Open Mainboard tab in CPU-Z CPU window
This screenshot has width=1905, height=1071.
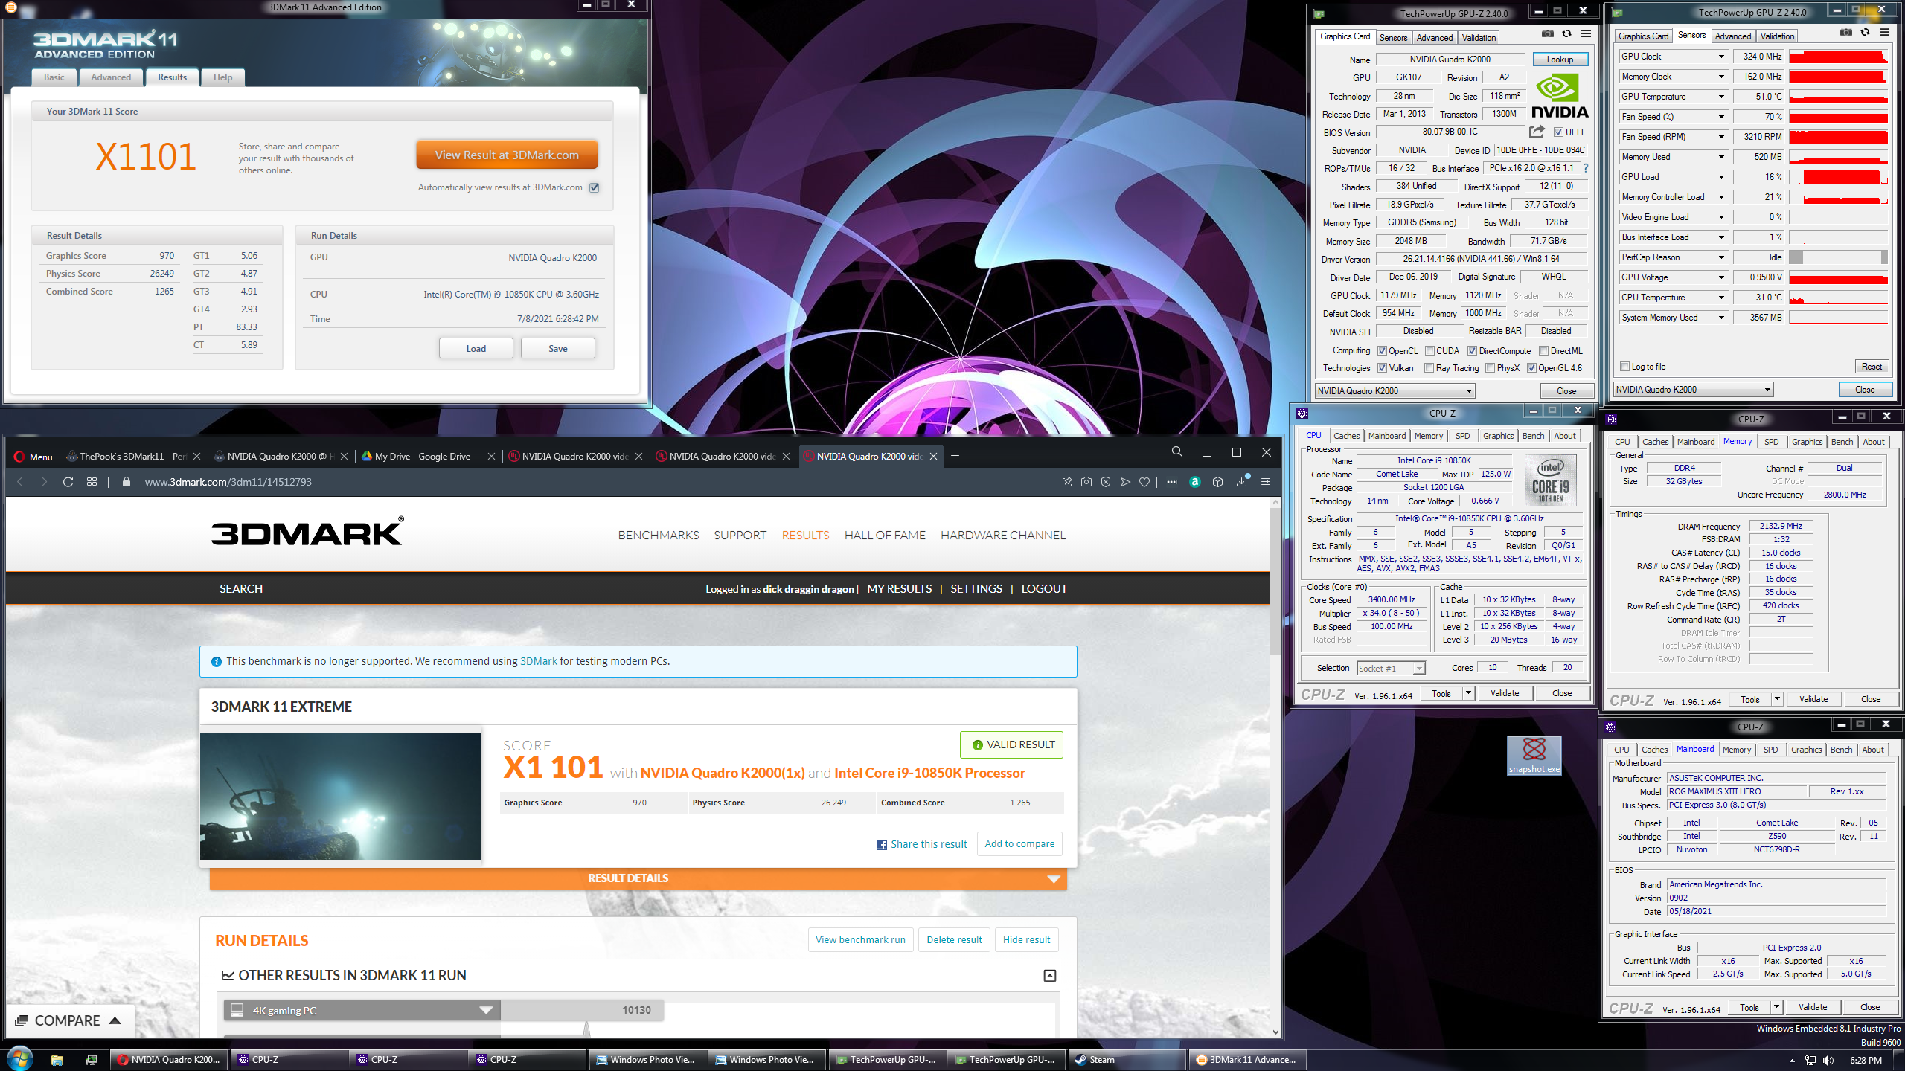tap(1387, 436)
